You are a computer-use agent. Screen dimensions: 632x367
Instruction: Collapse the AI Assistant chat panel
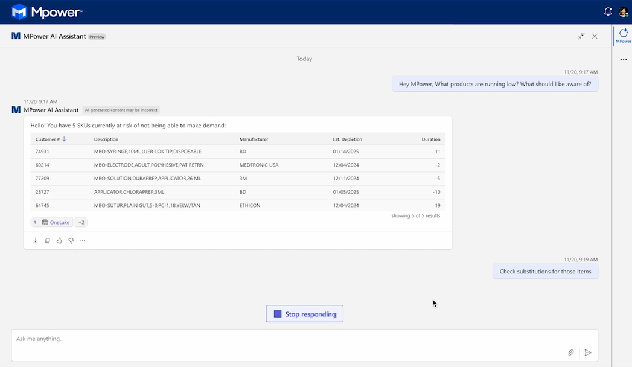point(581,36)
